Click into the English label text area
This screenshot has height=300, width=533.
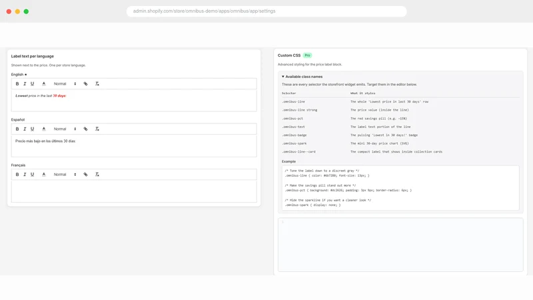point(134,101)
